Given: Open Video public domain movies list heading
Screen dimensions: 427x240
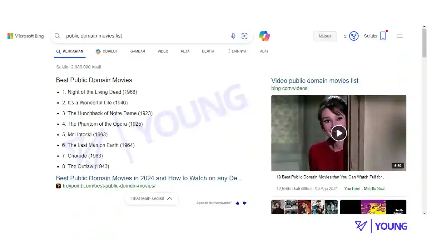Looking at the screenshot, I should (x=315, y=81).
